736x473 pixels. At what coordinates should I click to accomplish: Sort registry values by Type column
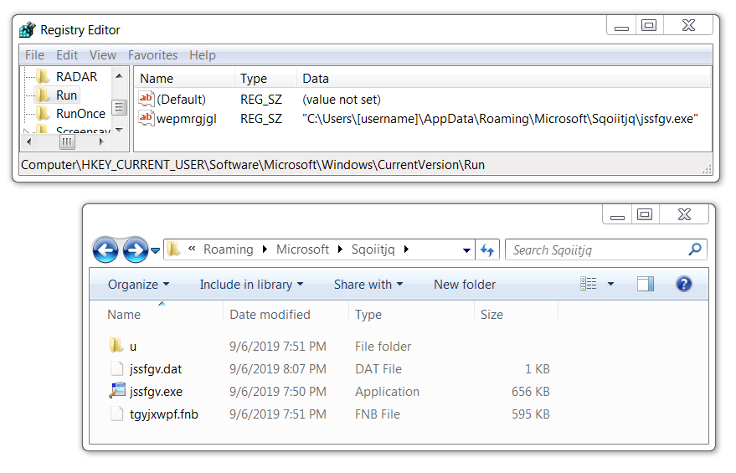[x=265, y=79]
